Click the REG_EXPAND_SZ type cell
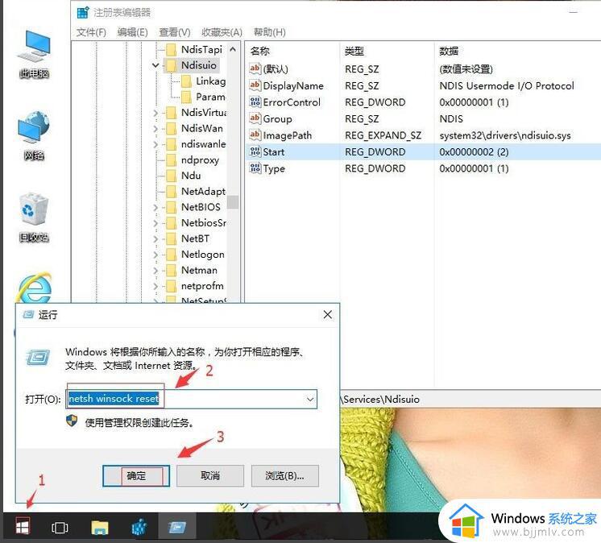601x543 pixels. [x=383, y=135]
